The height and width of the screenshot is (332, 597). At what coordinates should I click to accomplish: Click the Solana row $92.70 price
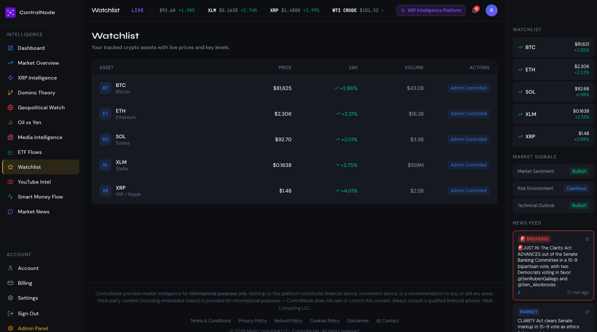(283, 139)
